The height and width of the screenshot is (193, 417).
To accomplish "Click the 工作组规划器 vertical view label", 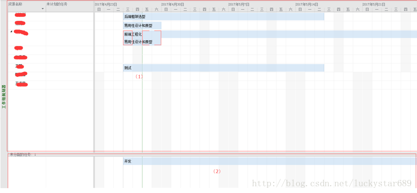I will pos(4,97).
